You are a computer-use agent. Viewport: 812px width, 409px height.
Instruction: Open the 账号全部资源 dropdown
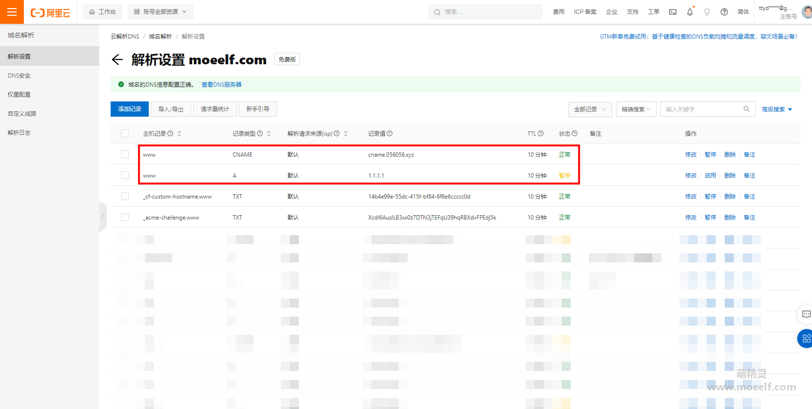tap(161, 12)
